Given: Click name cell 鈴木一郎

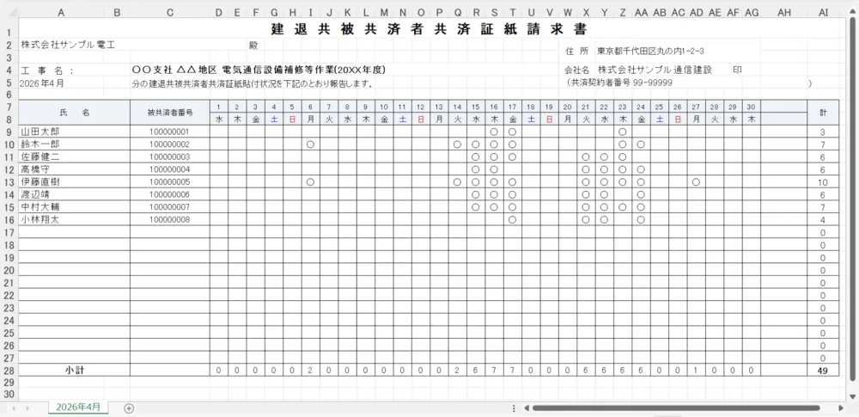Looking at the screenshot, I should tap(75, 144).
